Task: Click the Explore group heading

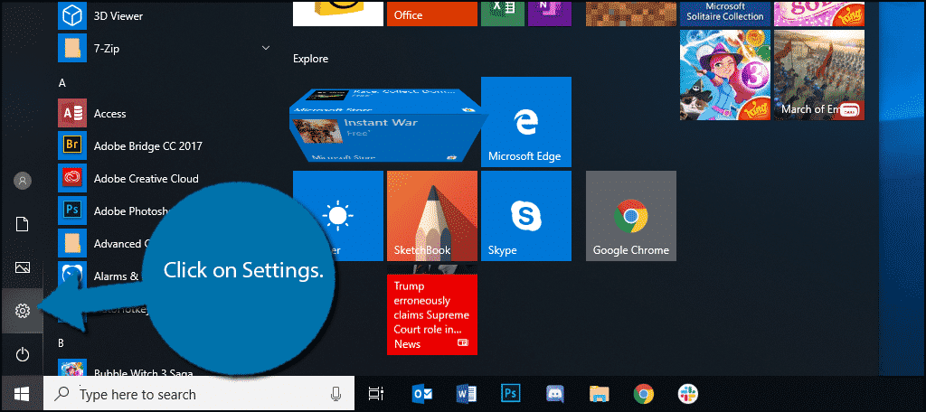Action: [x=311, y=59]
